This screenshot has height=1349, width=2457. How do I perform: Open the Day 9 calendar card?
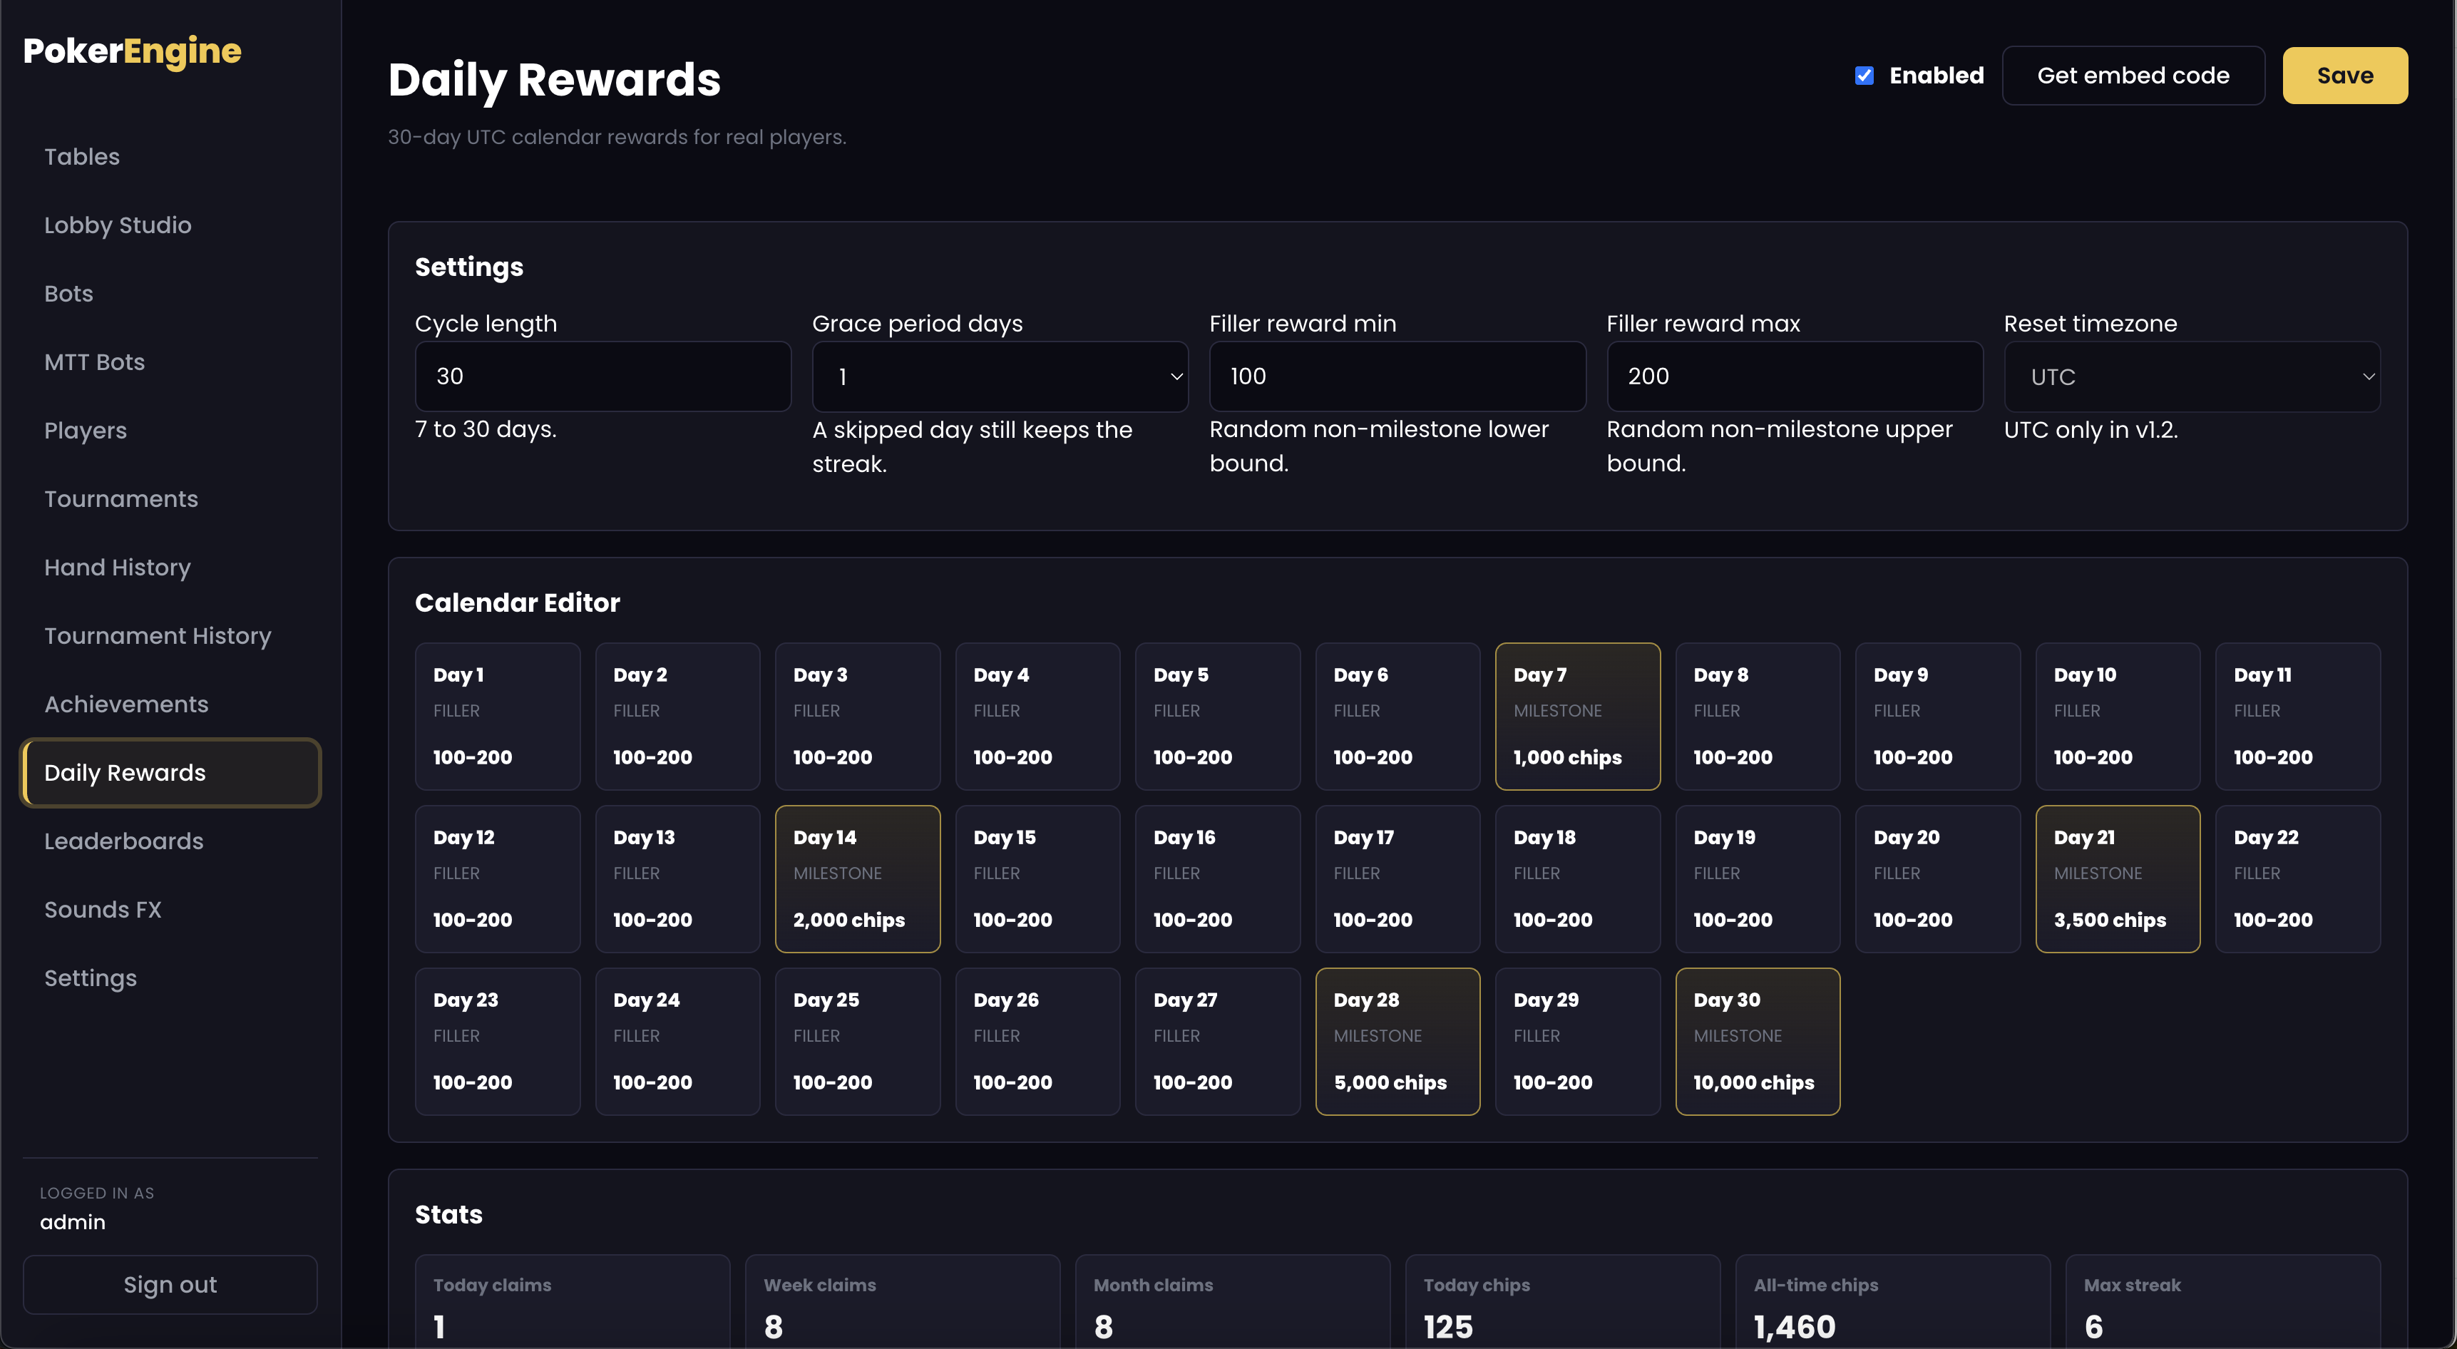coord(1938,717)
